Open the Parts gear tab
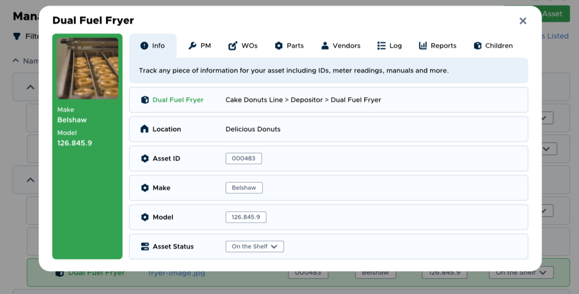Screen dimensions: 579x294 (289, 46)
